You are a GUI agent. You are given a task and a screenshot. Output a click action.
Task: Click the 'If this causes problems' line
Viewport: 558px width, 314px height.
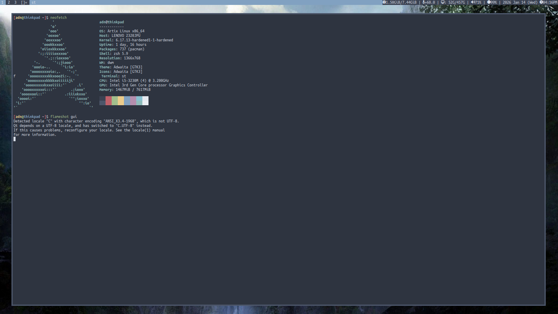[x=89, y=130]
